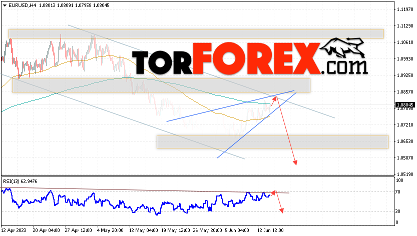Click the 1.09930 price axis label
417x236 pixels.
click(x=405, y=58)
